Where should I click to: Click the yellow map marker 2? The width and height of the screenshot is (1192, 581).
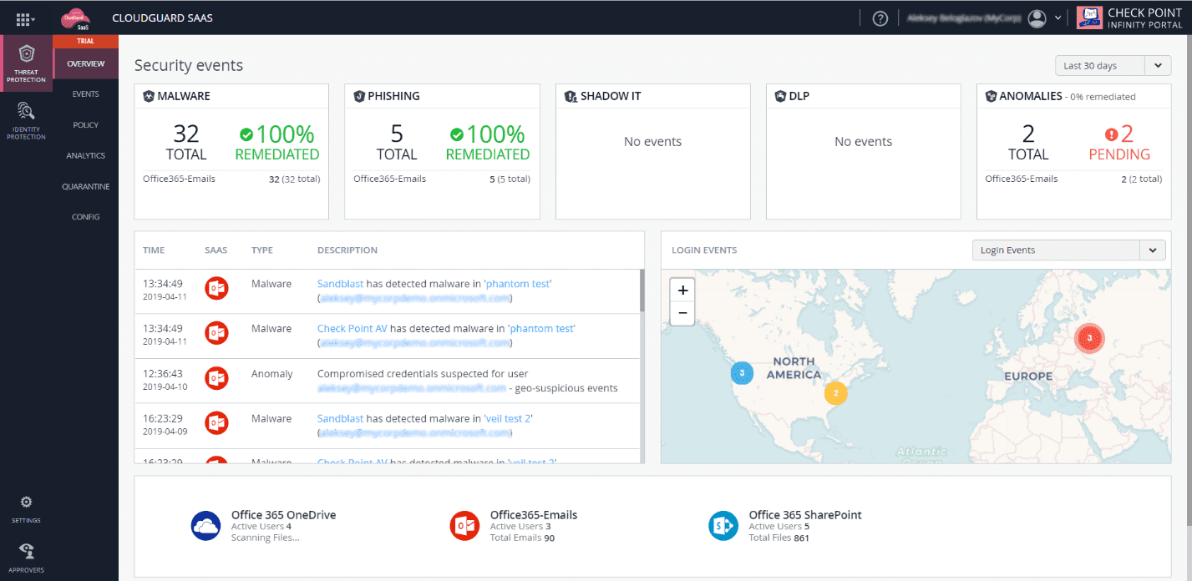pyautogui.click(x=835, y=393)
